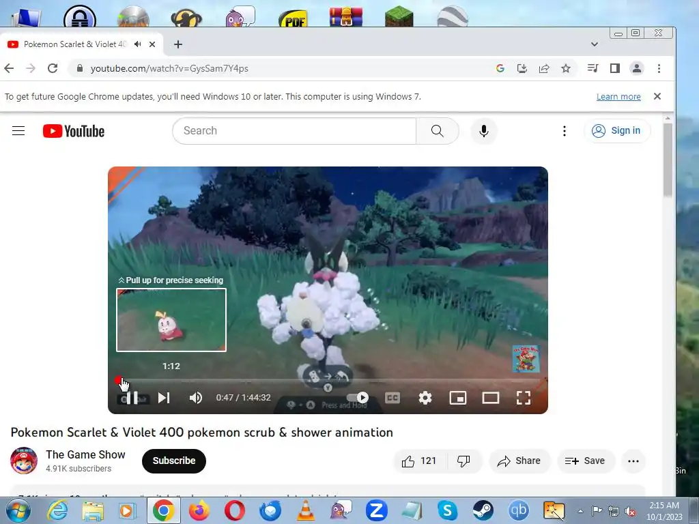This screenshot has height=524, width=699.
Task: Open Steam from the taskbar
Action: (x=483, y=510)
